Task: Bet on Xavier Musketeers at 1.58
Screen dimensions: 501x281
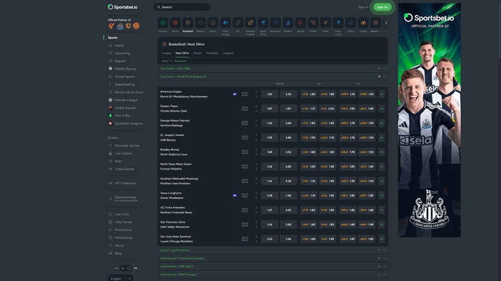Action: (x=288, y=195)
